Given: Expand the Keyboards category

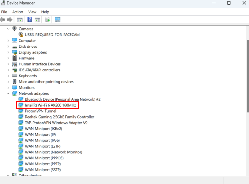Looking at the screenshot, I should 8,76.
